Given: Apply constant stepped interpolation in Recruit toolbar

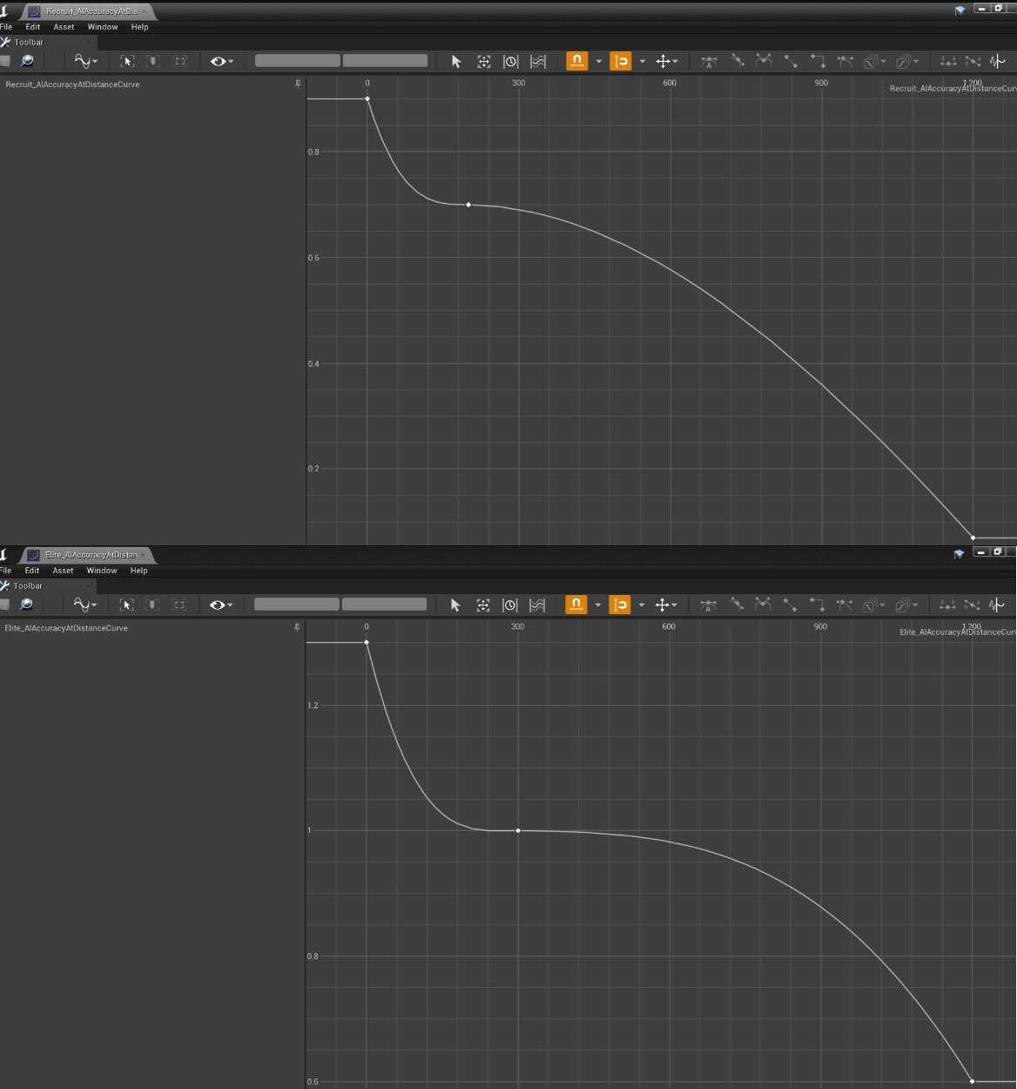Looking at the screenshot, I should [818, 61].
